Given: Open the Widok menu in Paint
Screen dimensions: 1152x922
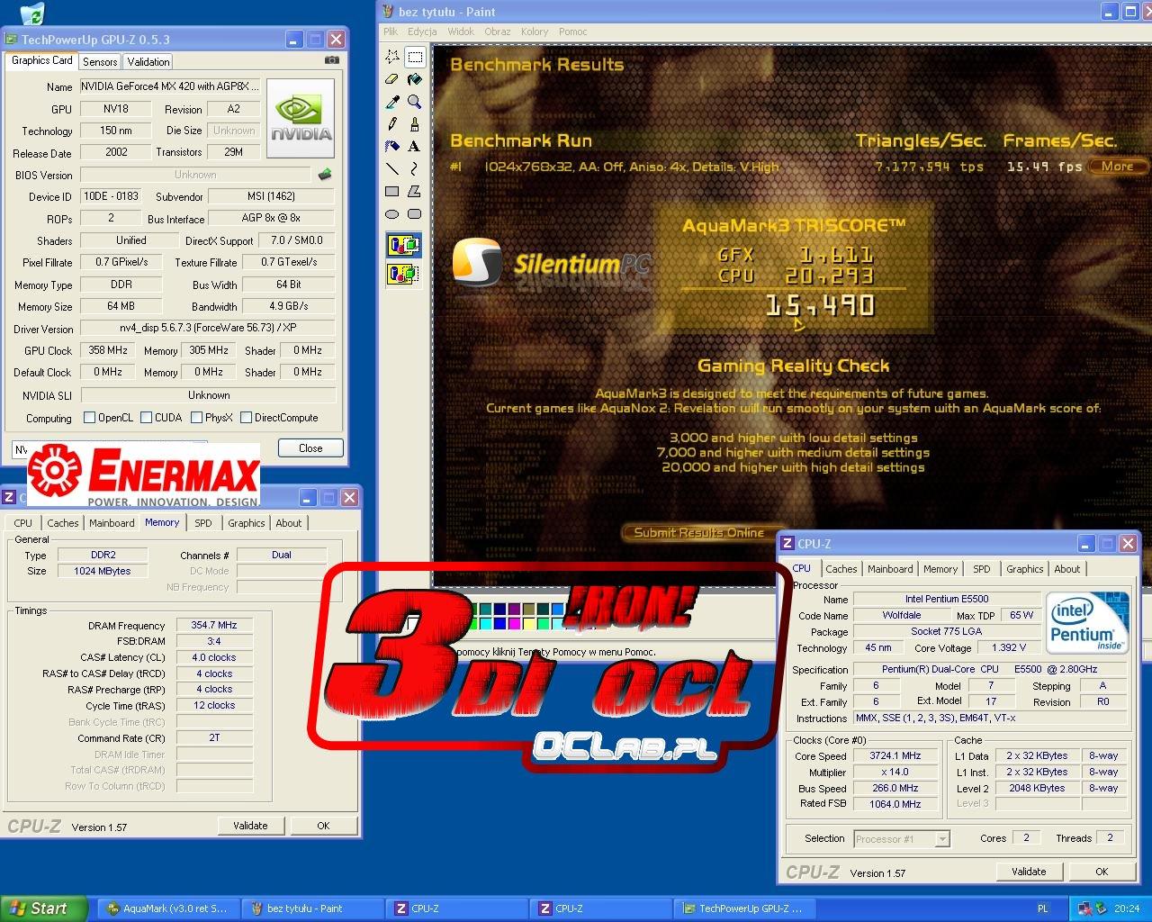Looking at the screenshot, I should [x=461, y=32].
